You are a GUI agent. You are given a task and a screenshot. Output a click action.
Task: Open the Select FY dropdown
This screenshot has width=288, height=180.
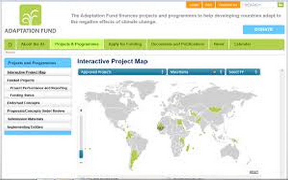243,72
